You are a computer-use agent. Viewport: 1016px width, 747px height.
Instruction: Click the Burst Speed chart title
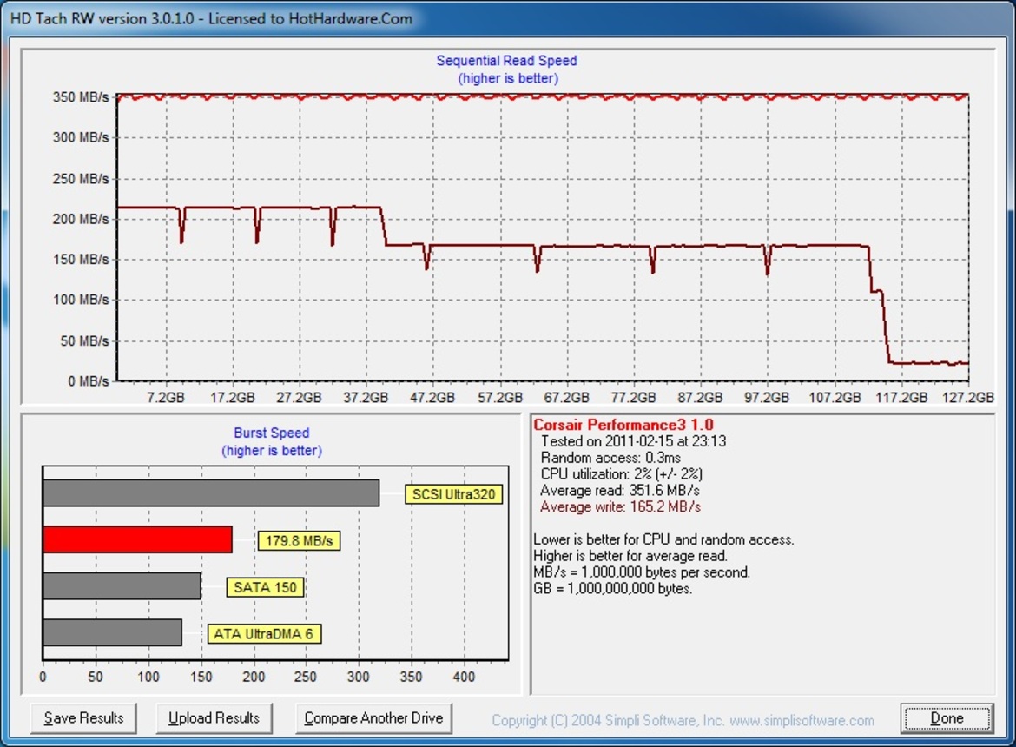tap(272, 433)
